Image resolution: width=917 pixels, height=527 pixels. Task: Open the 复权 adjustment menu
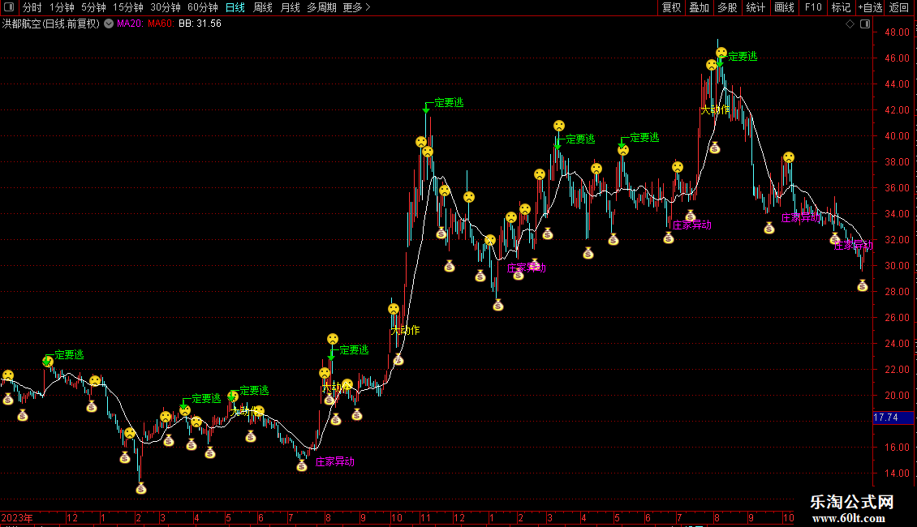(x=671, y=8)
